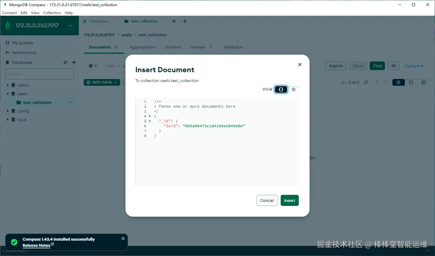This screenshot has height=256, width=435.
Task: Open connection options ellipsis next to 172.31.0.21:27017
Action: point(70,26)
